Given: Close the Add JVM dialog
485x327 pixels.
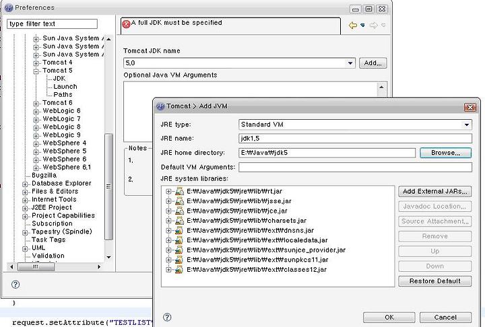Looking at the screenshot, I should pos(470,107).
